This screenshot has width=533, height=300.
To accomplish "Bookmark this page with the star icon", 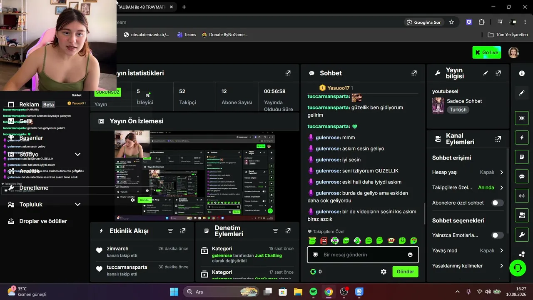I will click(451, 22).
